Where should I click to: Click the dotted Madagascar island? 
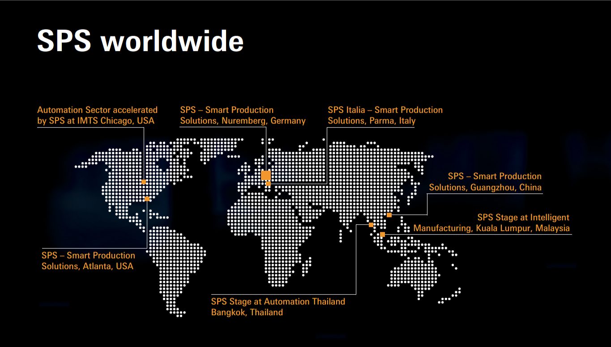[307, 266]
